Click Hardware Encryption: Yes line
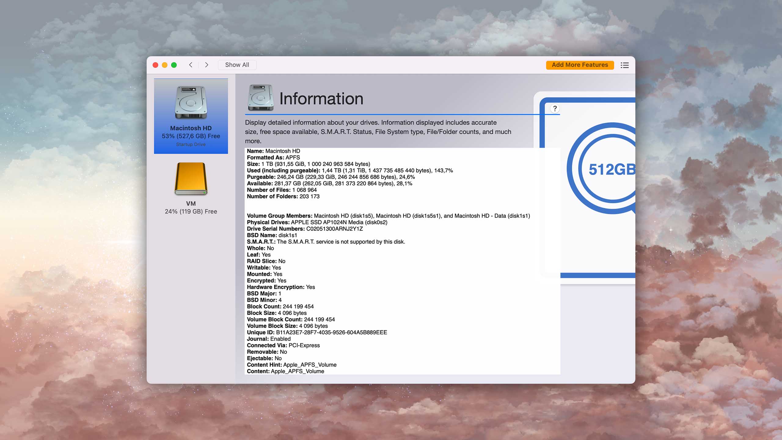 (281, 287)
